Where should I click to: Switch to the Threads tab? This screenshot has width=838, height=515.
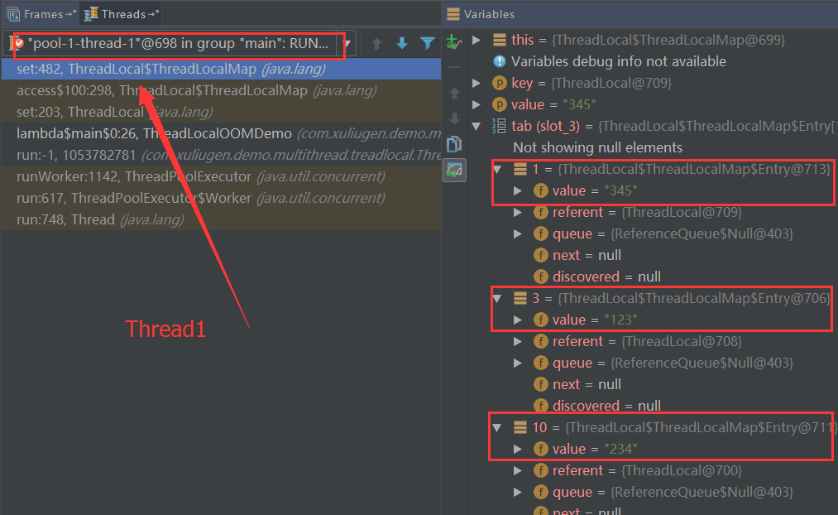click(x=122, y=14)
